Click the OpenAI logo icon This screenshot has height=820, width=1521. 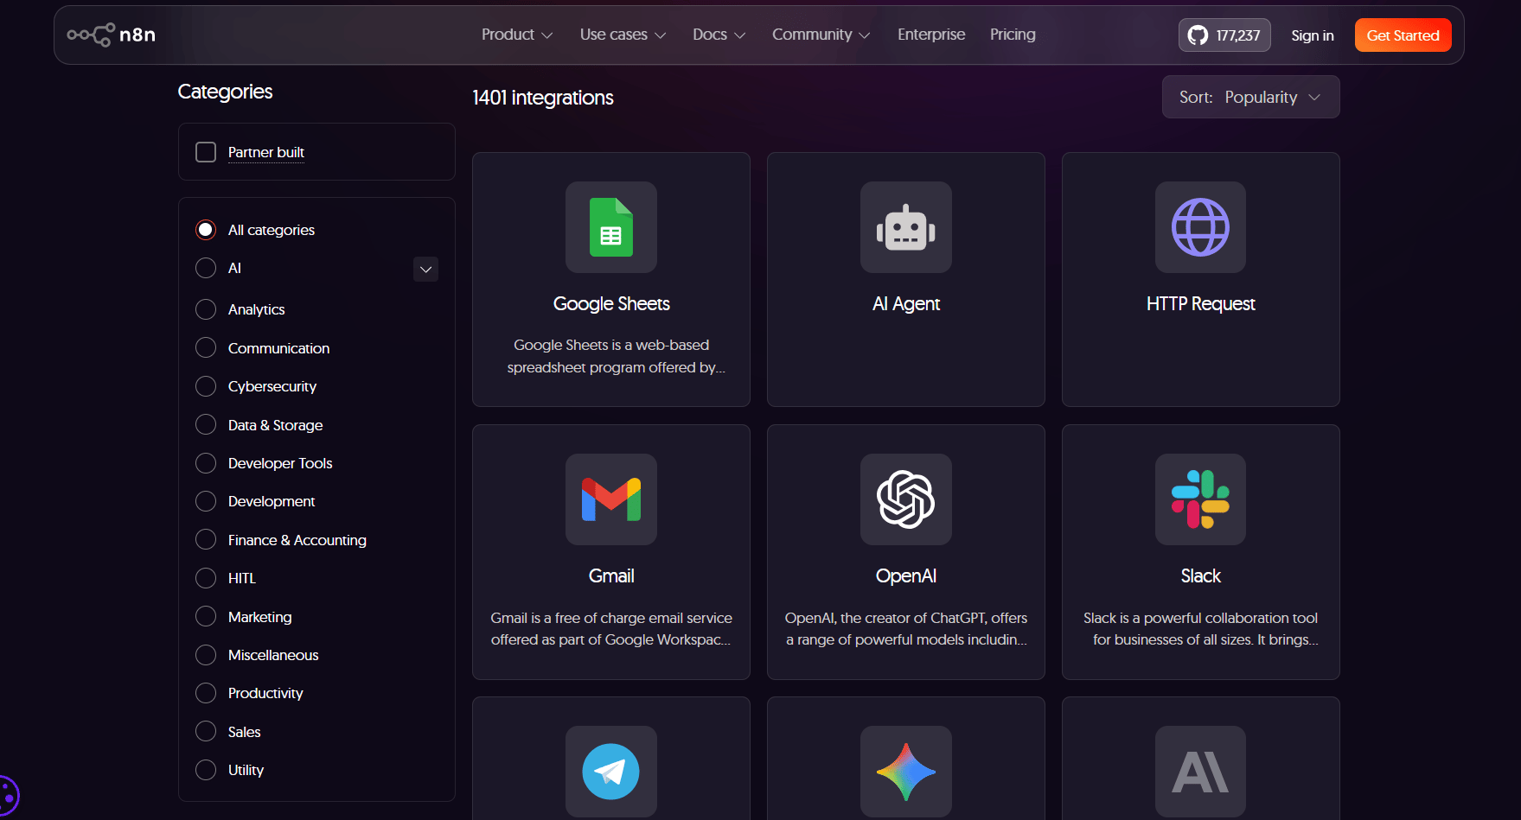click(906, 499)
